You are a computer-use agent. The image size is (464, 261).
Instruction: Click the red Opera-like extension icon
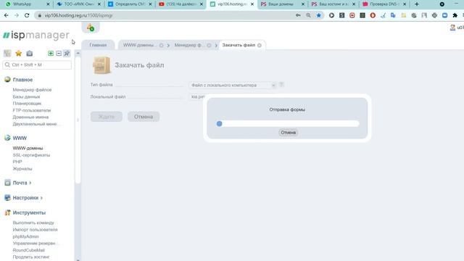pos(373,15)
